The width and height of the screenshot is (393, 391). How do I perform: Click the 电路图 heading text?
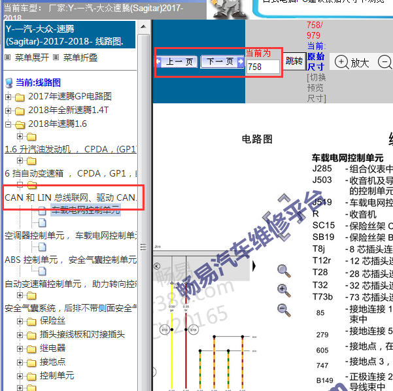[x=257, y=139]
